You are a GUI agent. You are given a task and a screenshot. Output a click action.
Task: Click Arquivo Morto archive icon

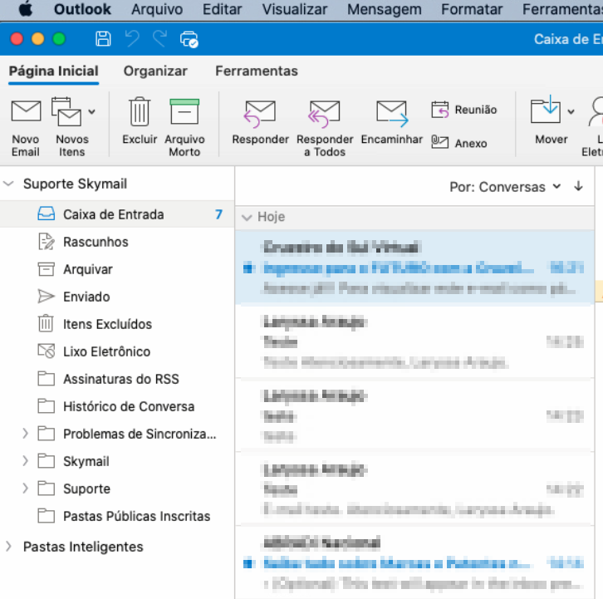click(x=184, y=111)
